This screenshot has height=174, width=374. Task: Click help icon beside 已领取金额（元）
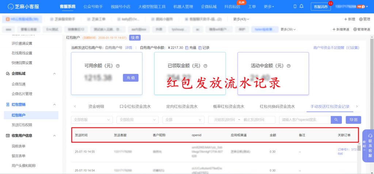[205, 66]
